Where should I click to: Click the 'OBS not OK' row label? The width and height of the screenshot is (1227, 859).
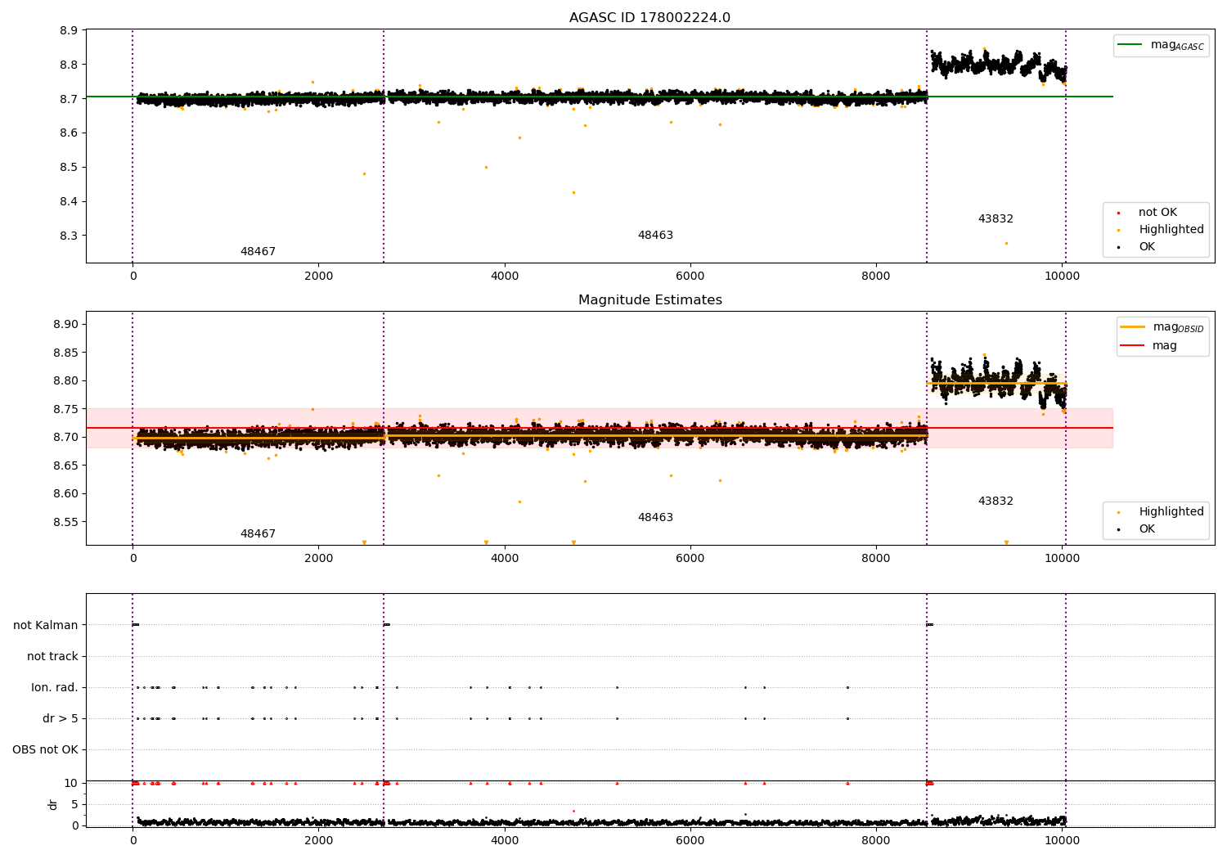45,750
